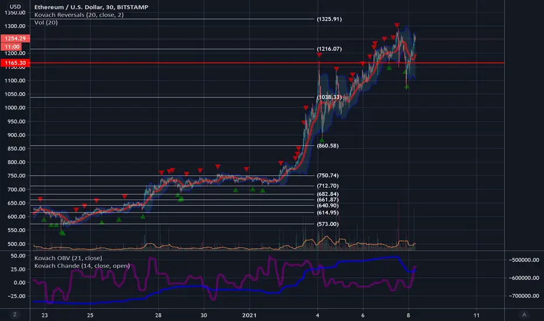Screen dimensions: 544x321
Task: Click the 1300.00 price axis label
Action: [x=15, y=26]
